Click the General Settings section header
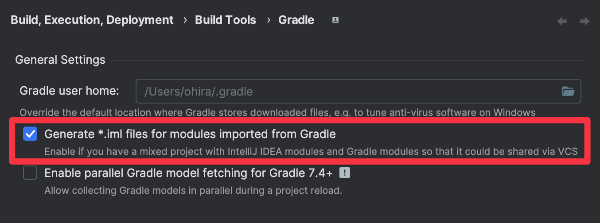The height and width of the screenshot is (223, 600). (60, 60)
